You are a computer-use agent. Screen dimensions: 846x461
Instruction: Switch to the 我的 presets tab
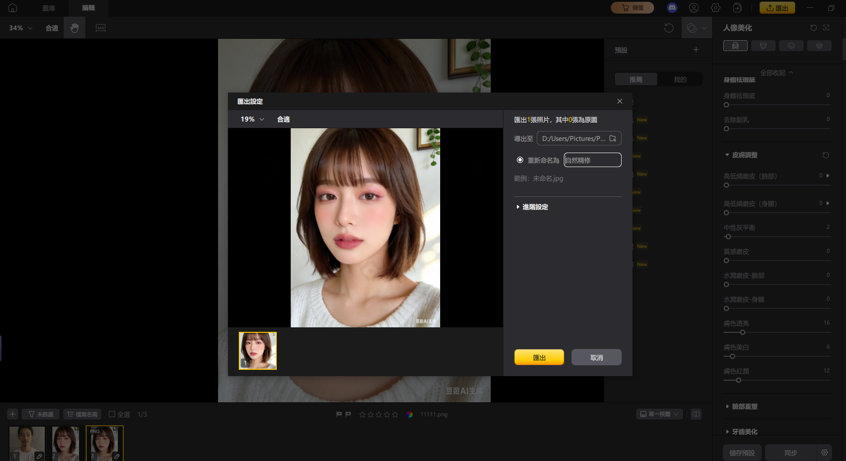[x=680, y=79]
